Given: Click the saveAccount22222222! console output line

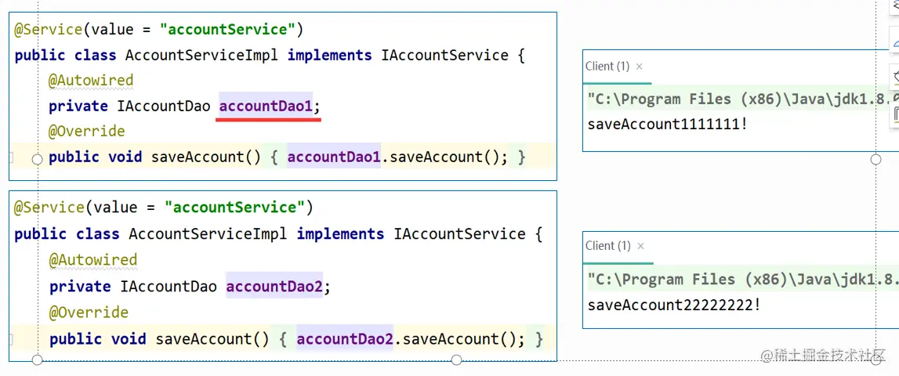Looking at the screenshot, I should click(674, 305).
